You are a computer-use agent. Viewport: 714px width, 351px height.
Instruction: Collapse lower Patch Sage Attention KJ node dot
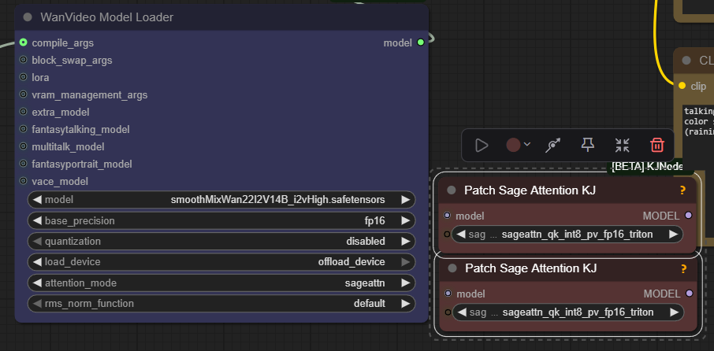click(x=452, y=268)
